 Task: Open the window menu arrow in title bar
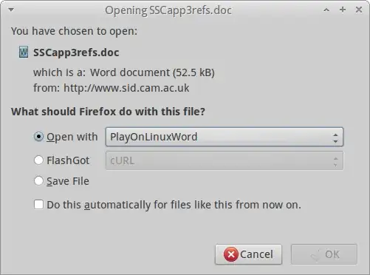pos(11,10)
